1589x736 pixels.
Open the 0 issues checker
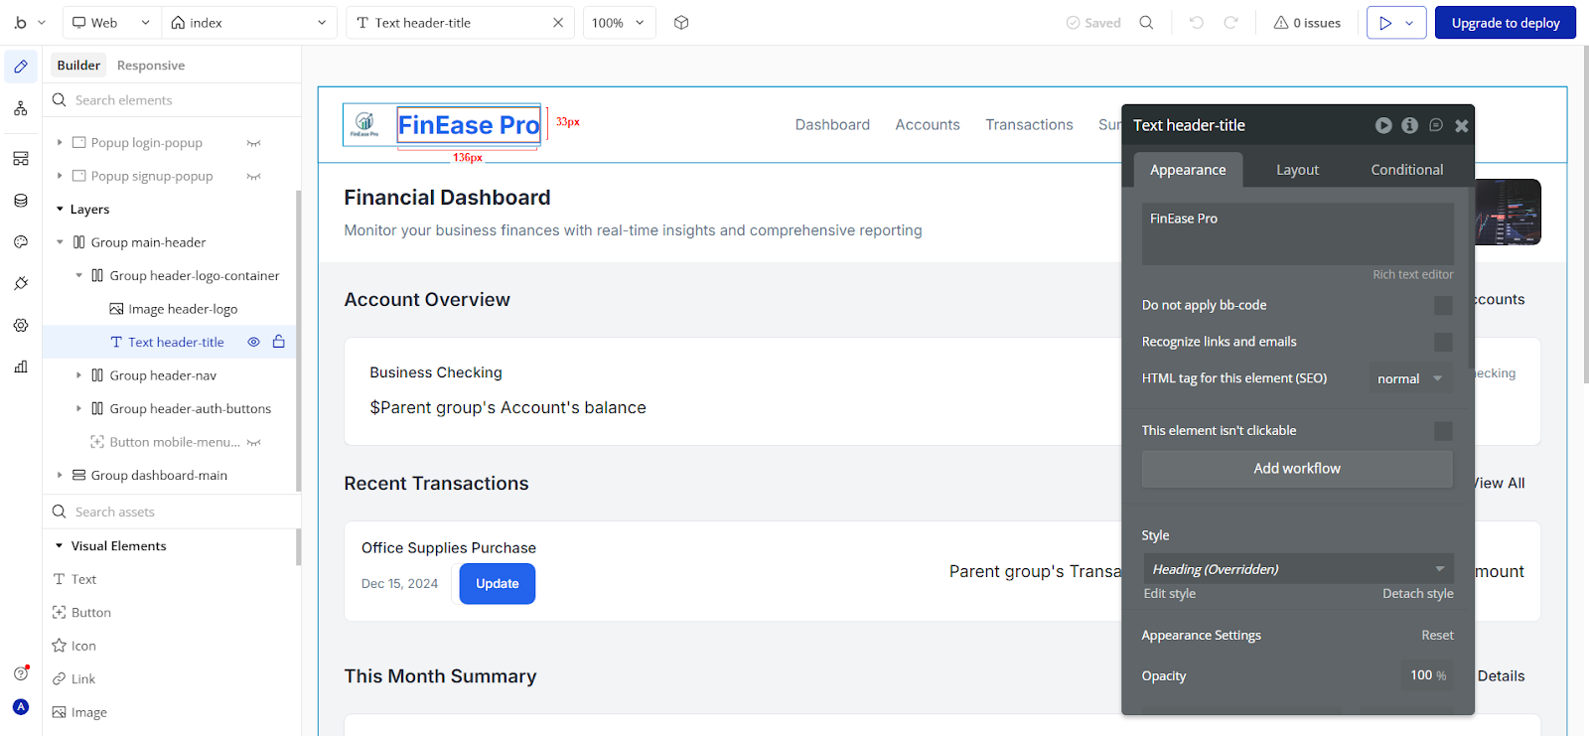tap(1307, 22)
